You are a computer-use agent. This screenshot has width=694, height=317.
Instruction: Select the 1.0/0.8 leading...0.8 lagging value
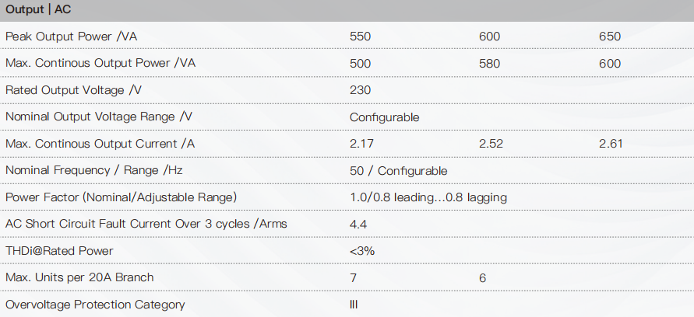click(428, 197)
